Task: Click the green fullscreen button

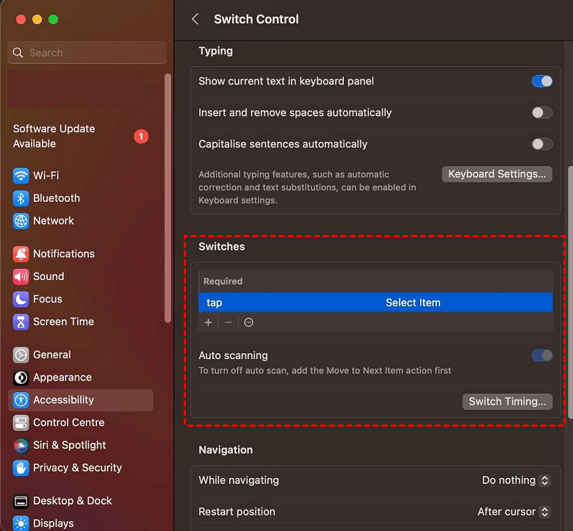Action: click(x=54, y=19)
